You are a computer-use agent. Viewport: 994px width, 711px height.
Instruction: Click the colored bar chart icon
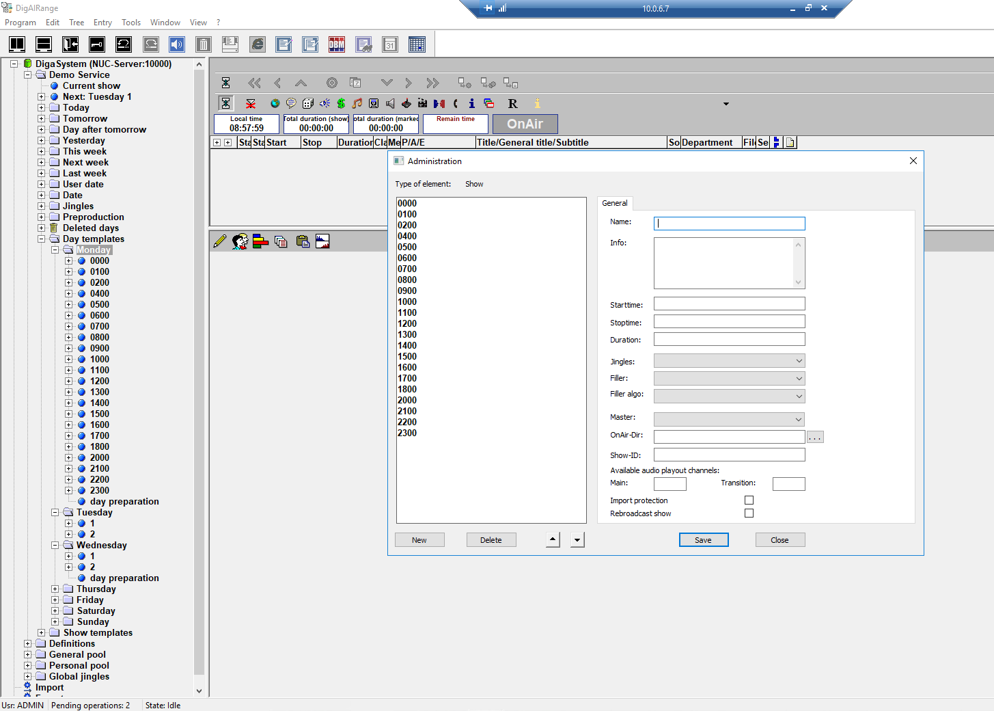pyautogui.click(x=260, y=241)
